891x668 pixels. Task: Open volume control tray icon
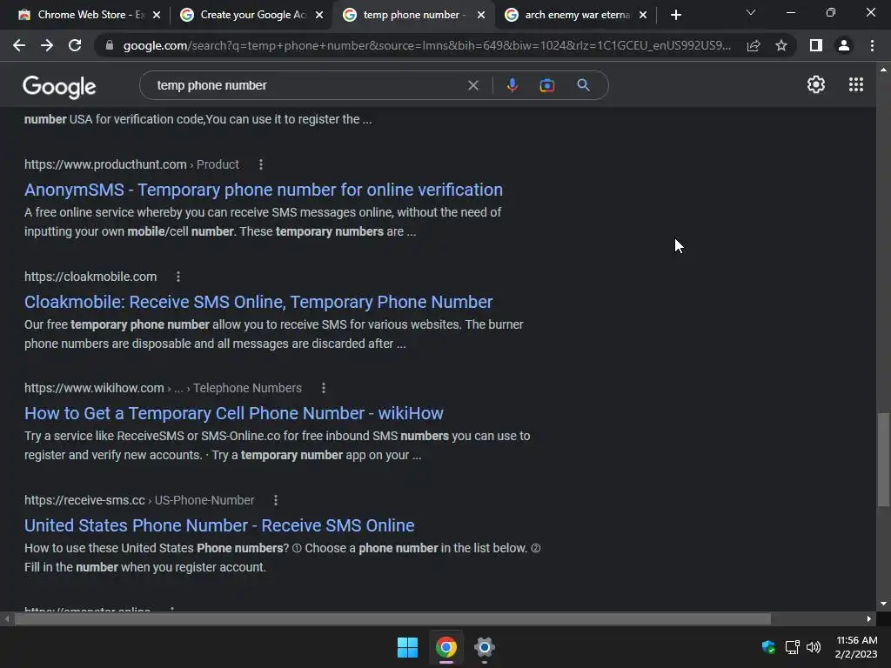tap(814, 647)
